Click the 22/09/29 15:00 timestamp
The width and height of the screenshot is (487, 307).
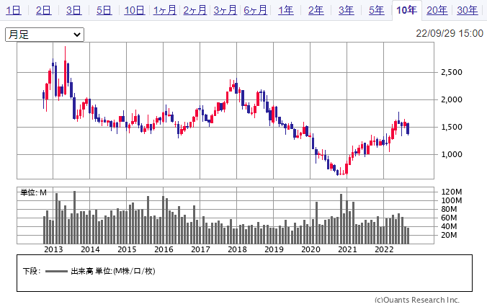450,33
